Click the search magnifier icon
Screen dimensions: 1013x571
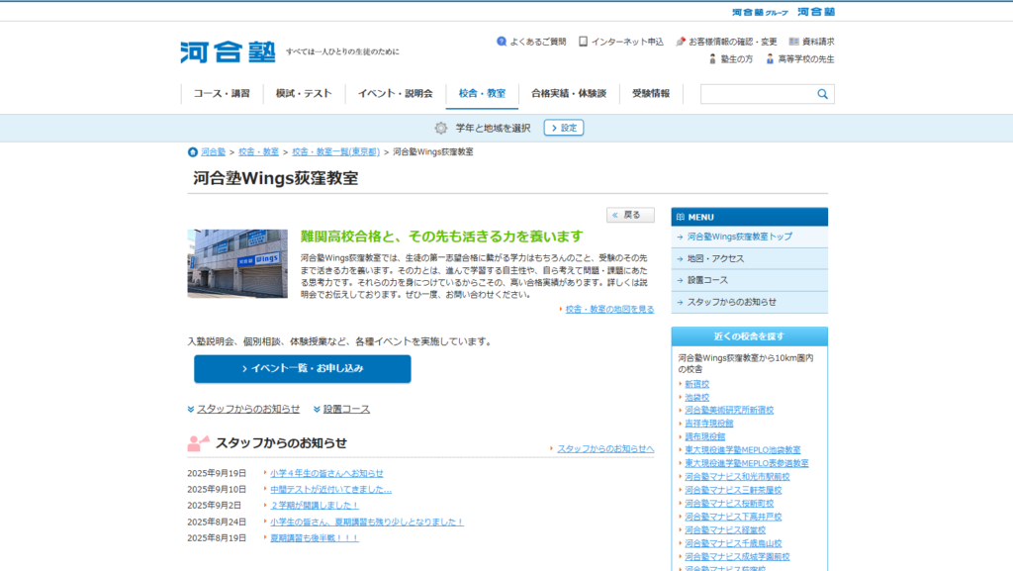point(822,94)
